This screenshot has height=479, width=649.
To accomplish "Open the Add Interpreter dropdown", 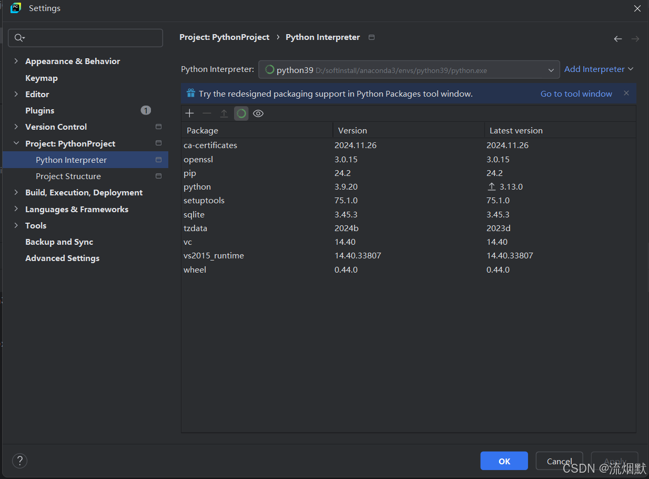I will coord(599,69).
